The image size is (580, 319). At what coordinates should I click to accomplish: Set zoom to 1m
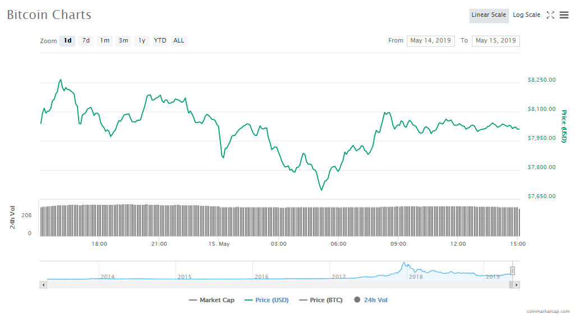pyautogui.click(x=104, y=41)
